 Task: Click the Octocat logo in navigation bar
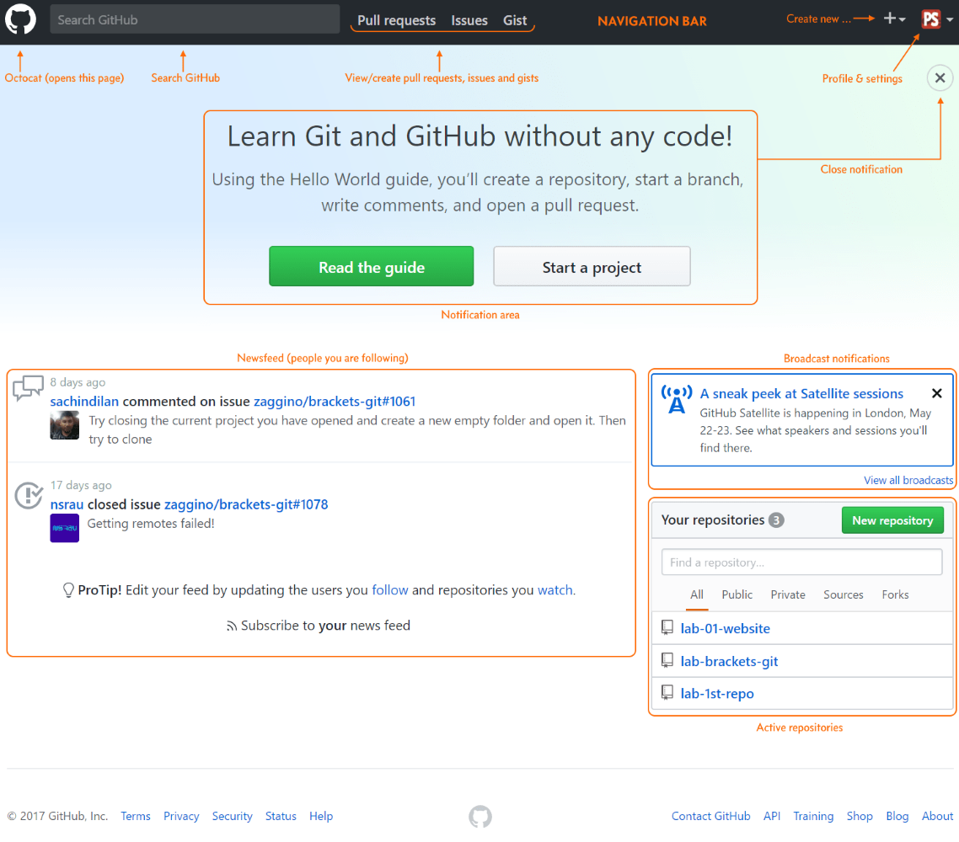(21, 19)
